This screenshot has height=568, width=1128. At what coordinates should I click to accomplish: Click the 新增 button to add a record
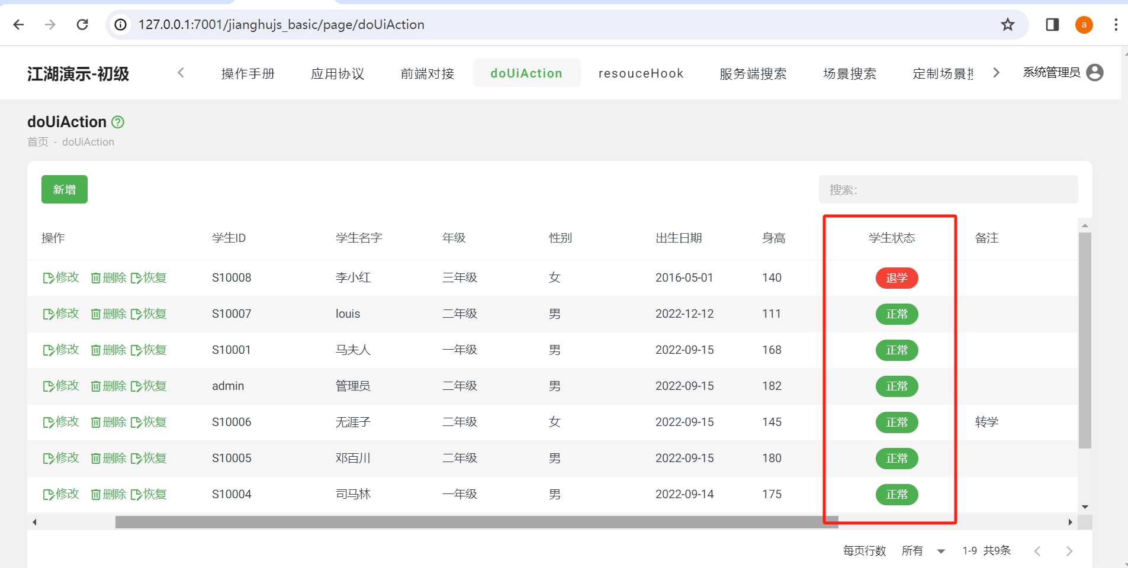[x=64, y=189]
